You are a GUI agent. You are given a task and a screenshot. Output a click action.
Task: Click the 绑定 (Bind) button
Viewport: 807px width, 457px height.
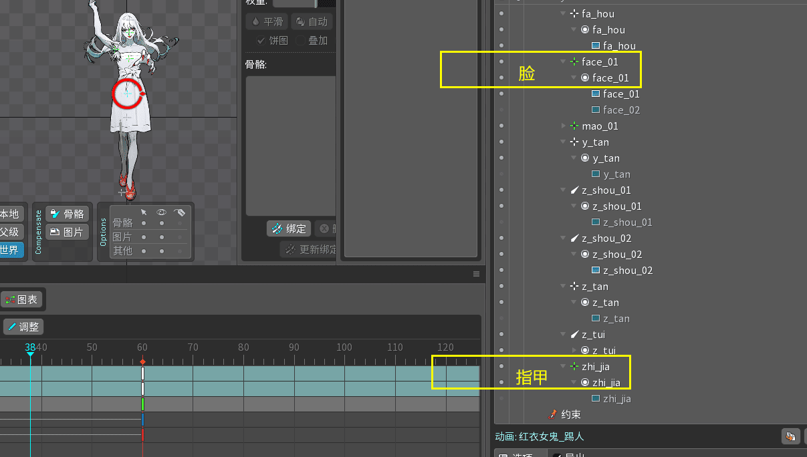(288, 228)
